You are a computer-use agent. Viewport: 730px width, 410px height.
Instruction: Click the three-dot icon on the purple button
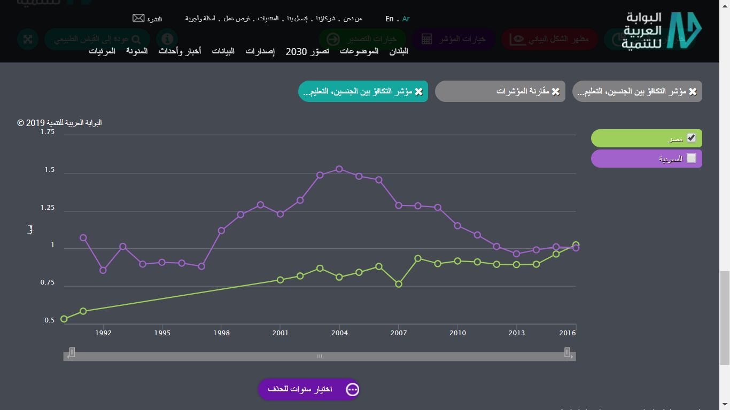[352, 389]
